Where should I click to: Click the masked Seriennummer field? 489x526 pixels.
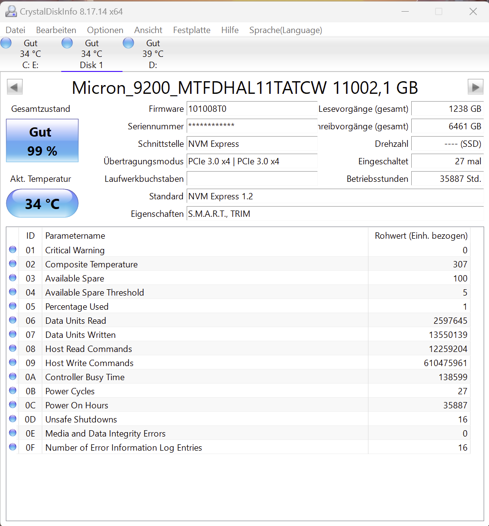252,126
